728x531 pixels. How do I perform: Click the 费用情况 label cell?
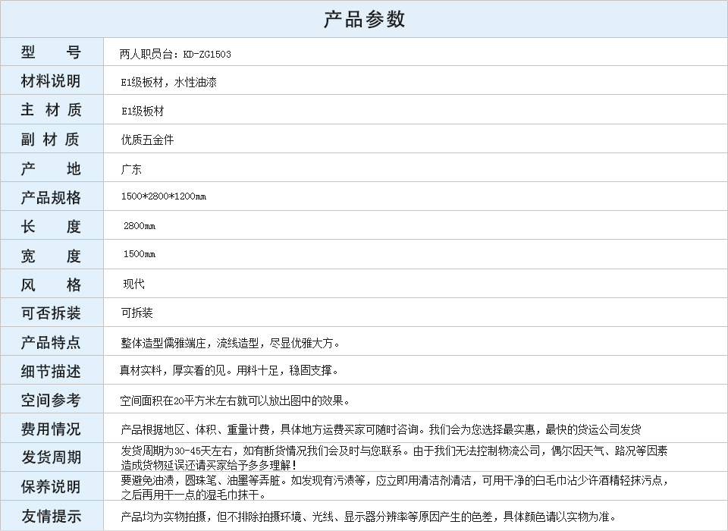point(51,429)
